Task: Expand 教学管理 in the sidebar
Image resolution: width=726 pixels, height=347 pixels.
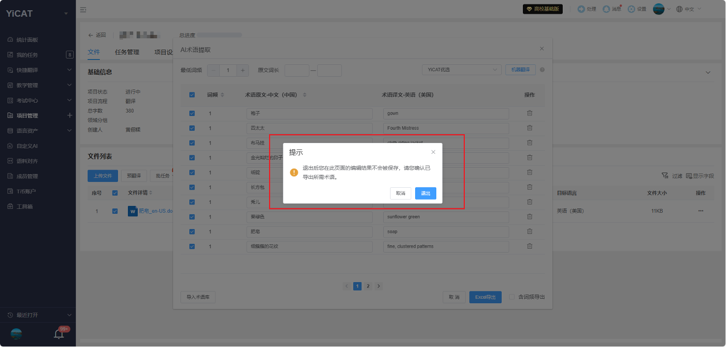Action: point(69,85)
